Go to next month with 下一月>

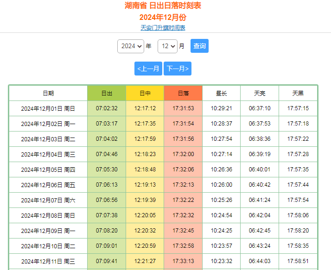[x=178, y=69]
